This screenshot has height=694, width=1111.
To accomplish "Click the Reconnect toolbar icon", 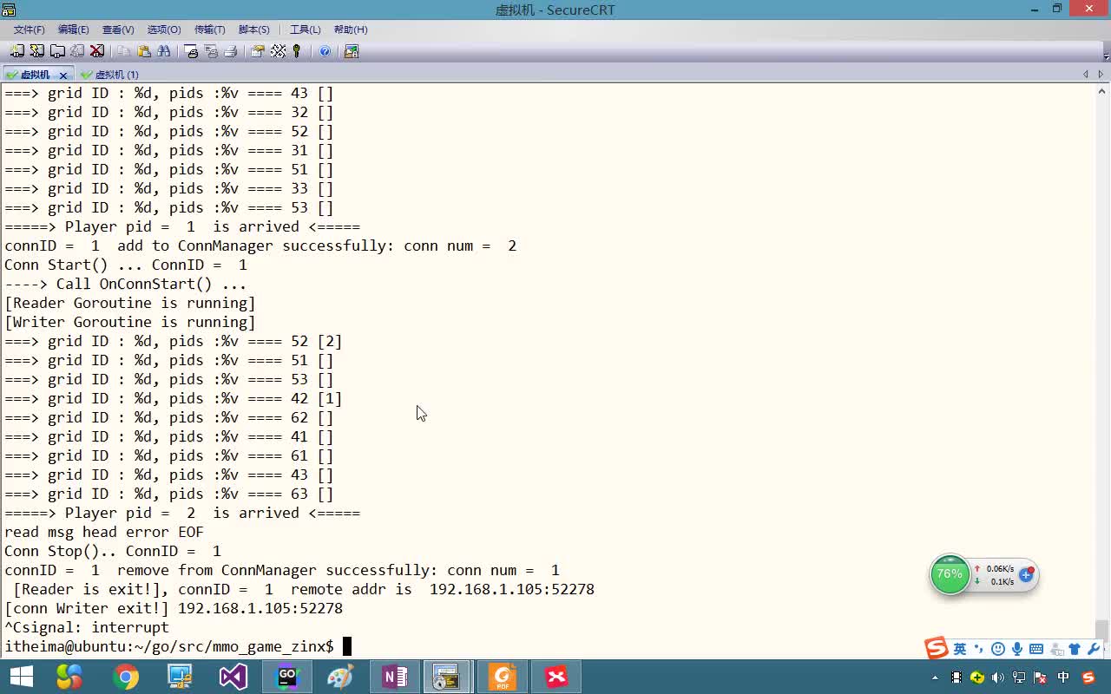I will click(x=77, y=51).
